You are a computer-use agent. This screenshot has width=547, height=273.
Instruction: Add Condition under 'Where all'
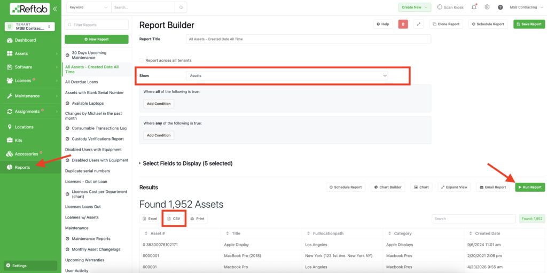point(159,104)
